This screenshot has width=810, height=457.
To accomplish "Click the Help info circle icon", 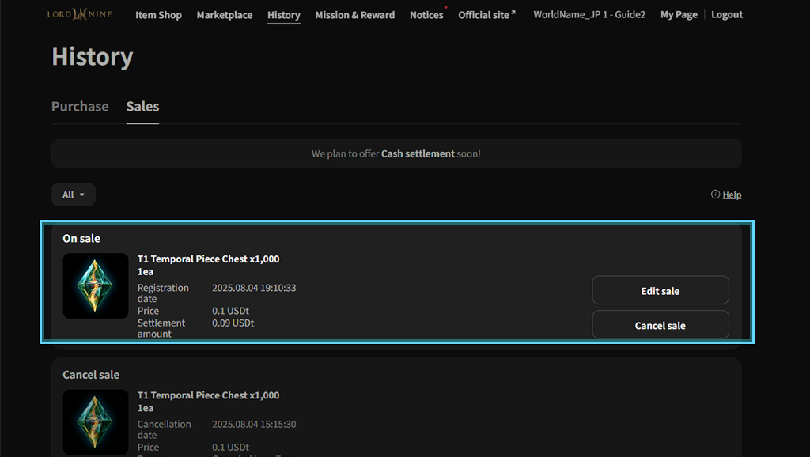I will pyautogui.click(x=715, y=195).
